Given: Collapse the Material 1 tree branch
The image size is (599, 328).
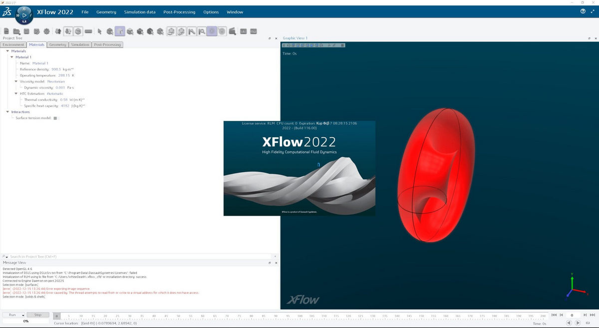Looking at the screenshot, I should [12, 57].
